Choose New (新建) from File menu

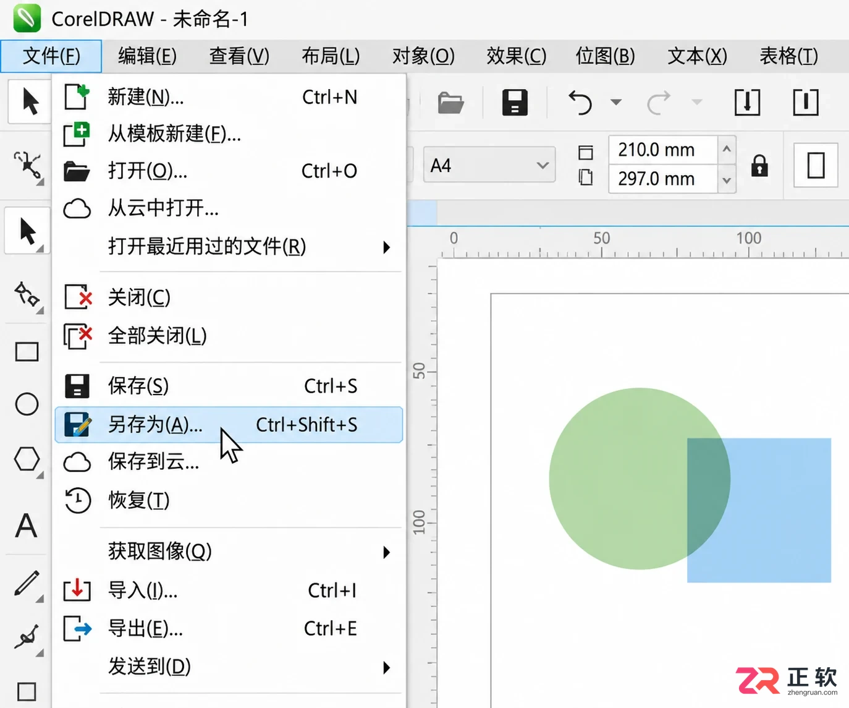click(x=229, y=97)
